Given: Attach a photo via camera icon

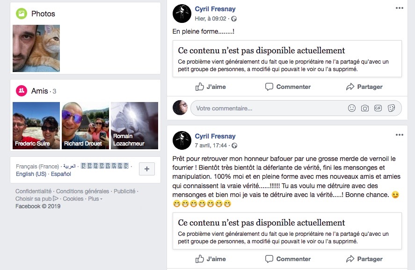Looking at the screenshot, I should pos(365,108).
